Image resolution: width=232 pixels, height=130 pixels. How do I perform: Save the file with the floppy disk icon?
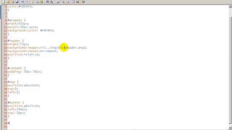click(17, 2)
